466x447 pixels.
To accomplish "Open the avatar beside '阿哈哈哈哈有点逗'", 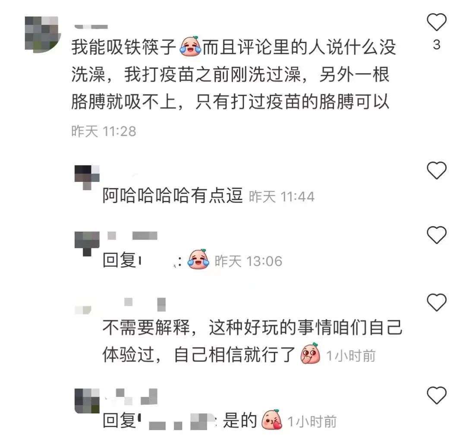I will coord(87,177).
